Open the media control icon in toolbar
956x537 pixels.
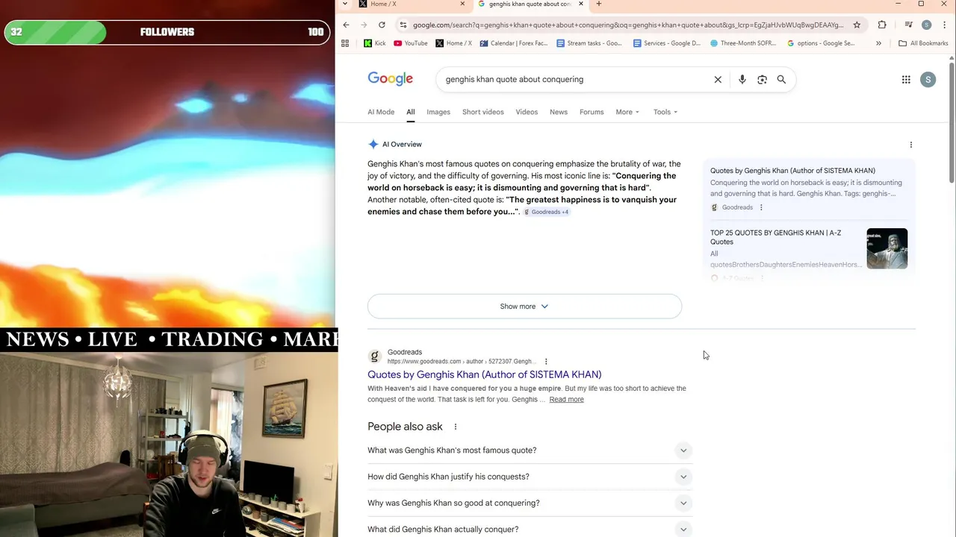(x=908, y=25)
